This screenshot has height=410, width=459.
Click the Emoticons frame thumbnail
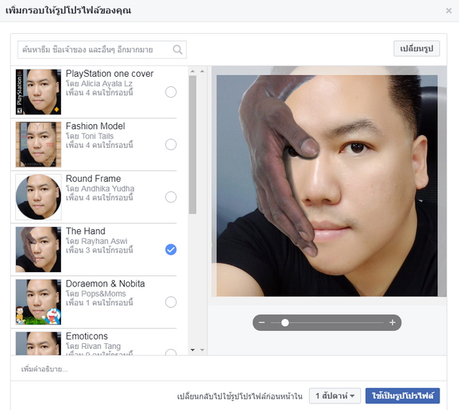[38, 343]
